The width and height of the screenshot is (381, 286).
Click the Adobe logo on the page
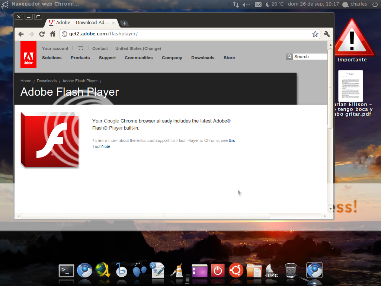[x=28, y=54]
